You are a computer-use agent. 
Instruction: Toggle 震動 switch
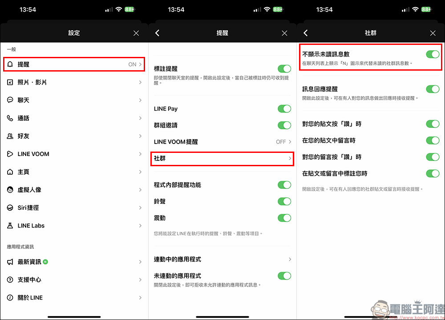[x=284, y=218]
